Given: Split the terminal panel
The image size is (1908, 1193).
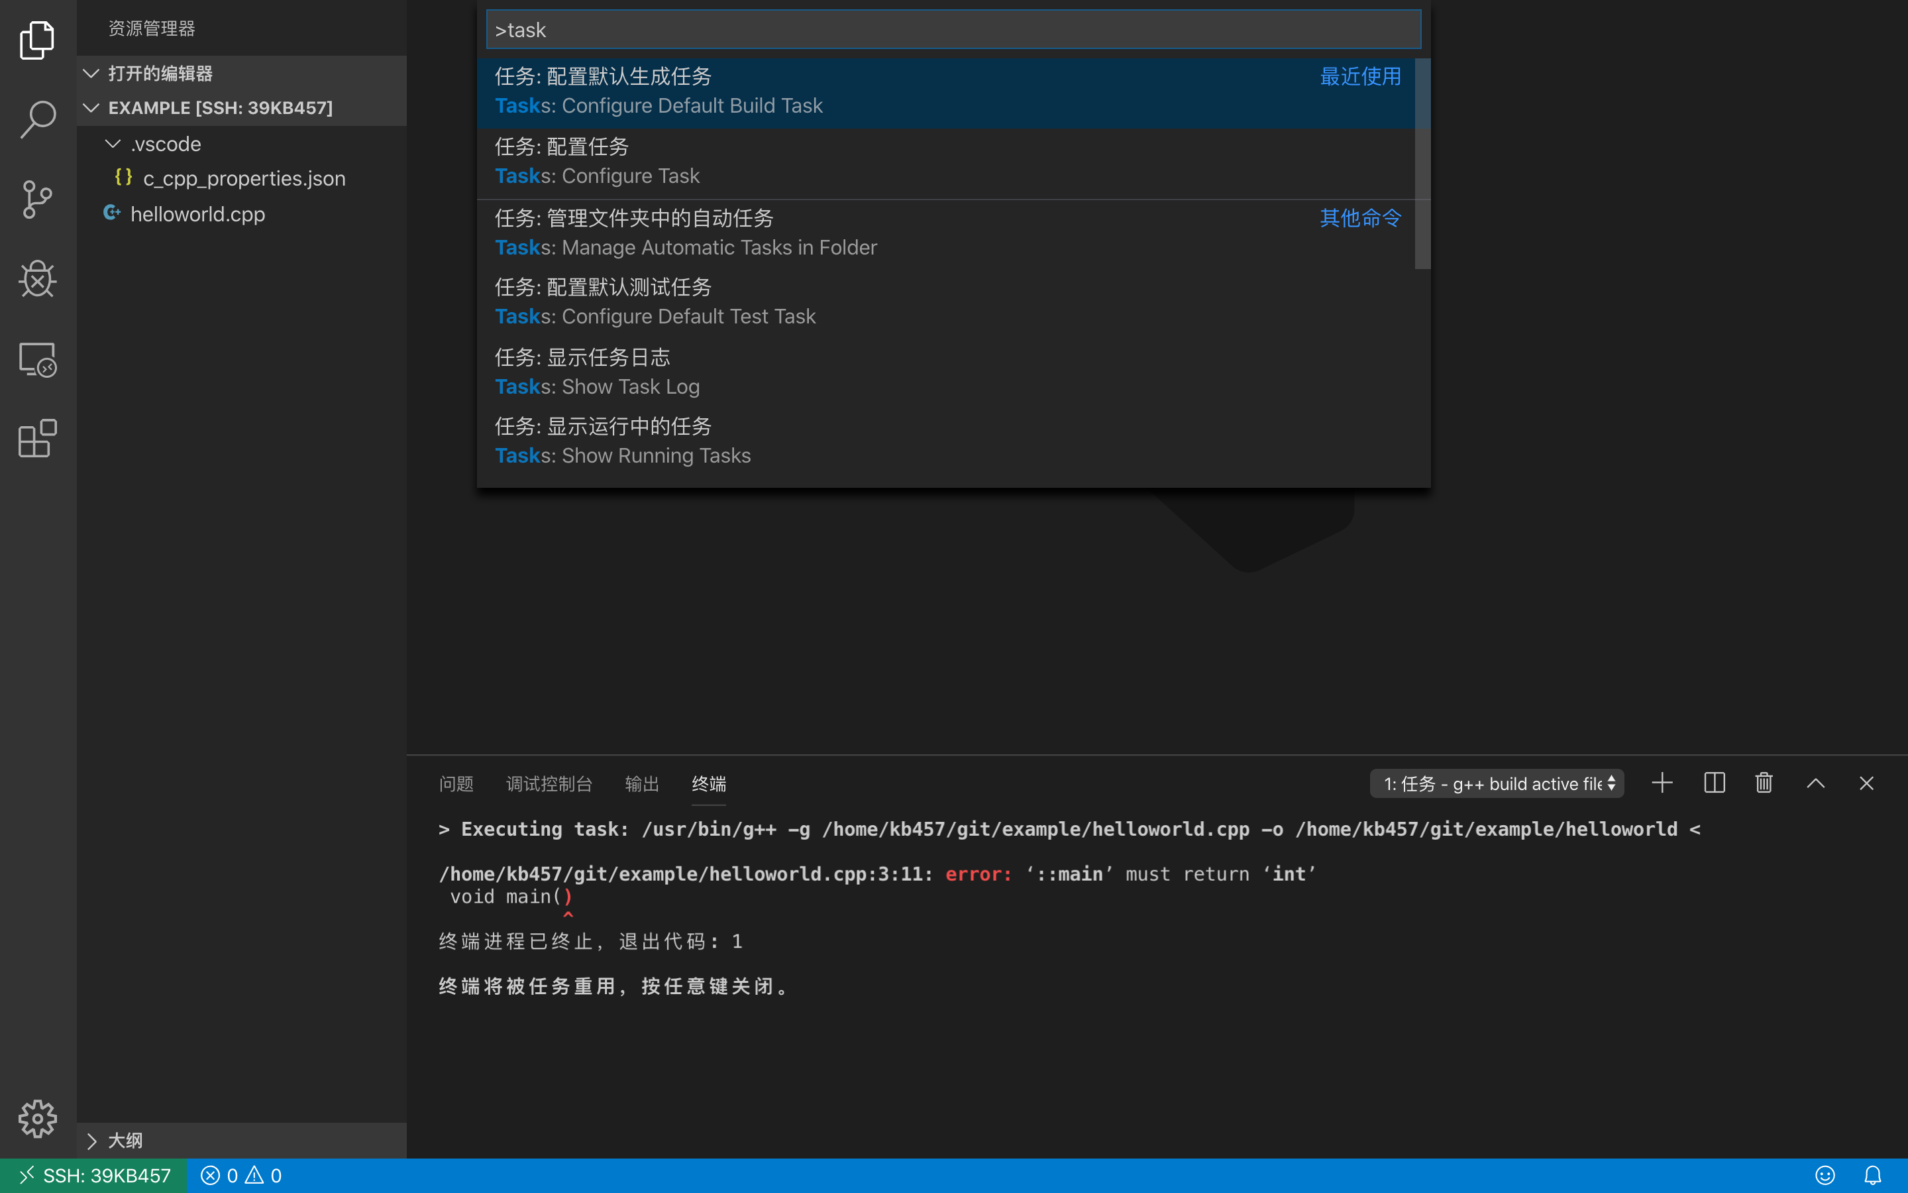Looking at the screenshot, I should [1714, 783].
